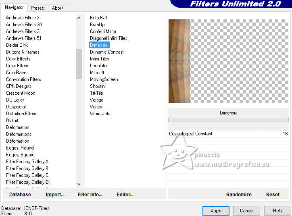Click the Apply button
Image resolution: width=292 pixels, height=216 pixels.
[216, 211]
